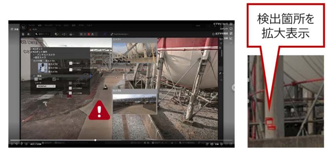Click the captions icon left of 1.5x
Screen dimensions: 331x152
coord(212,144)
